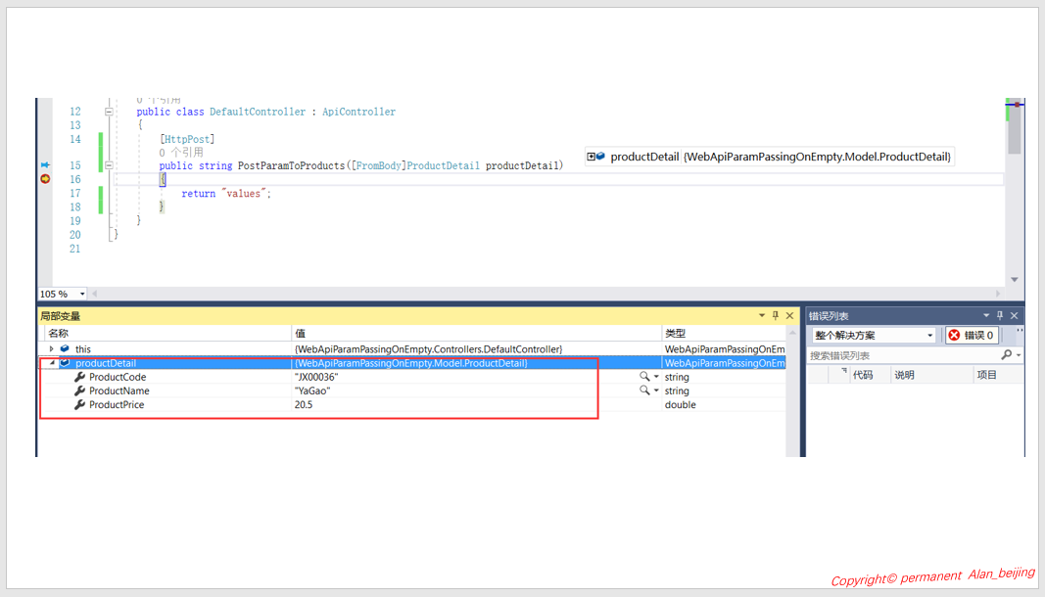This screenshot has height=597, width=1045.
Task: Open the 局部变量 panel window options arrow
Action: 762,316
